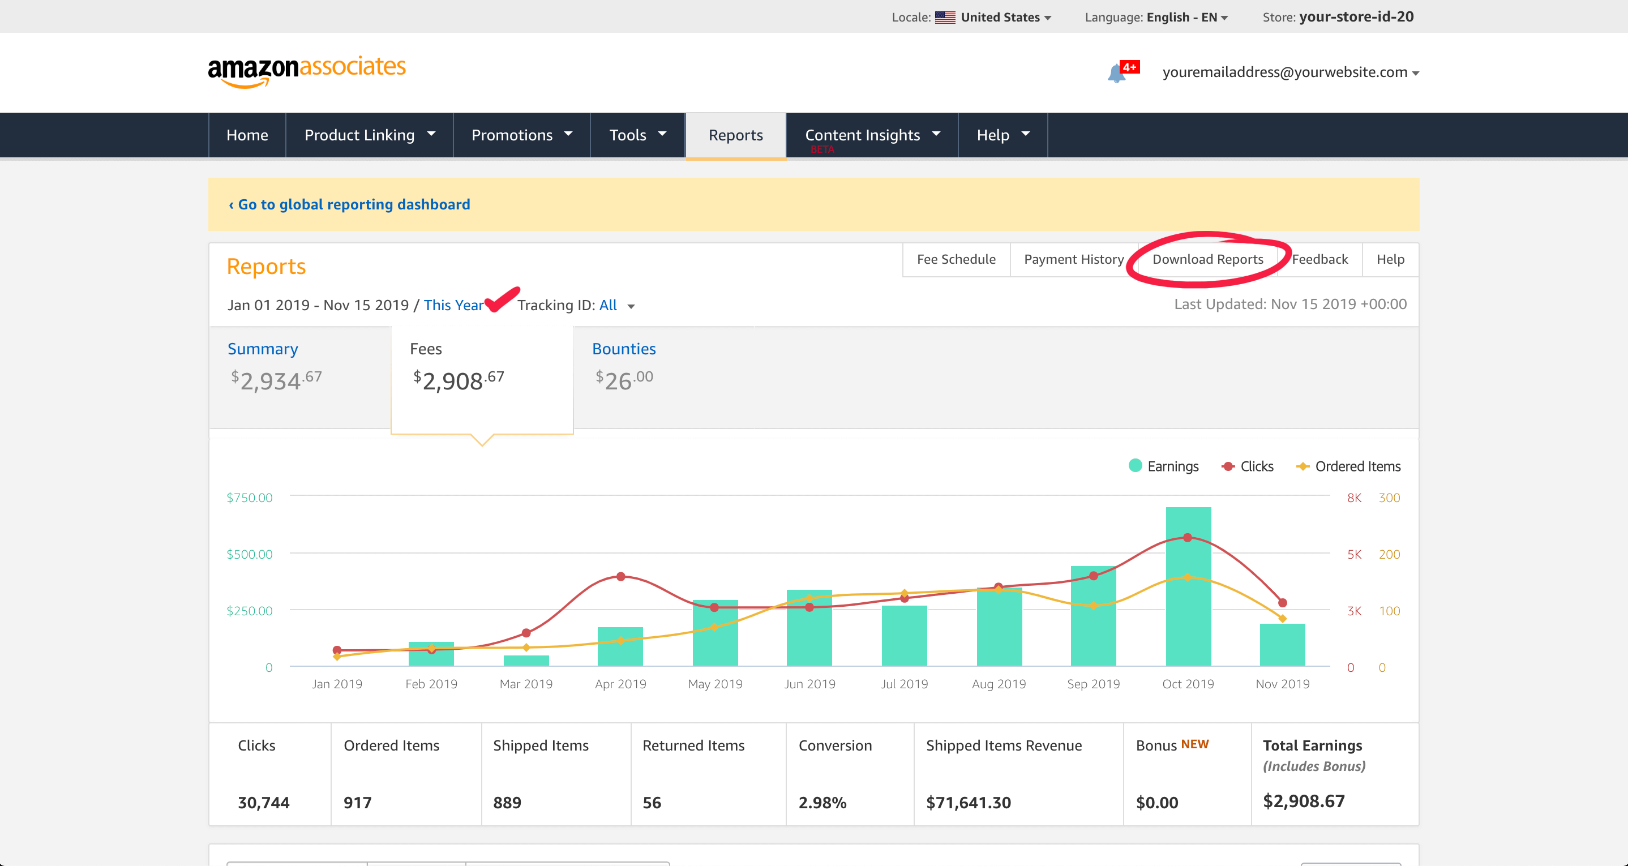Screen dimensions: 1628x866
Task: Open Payment History
Action: tap(1074, 259)
